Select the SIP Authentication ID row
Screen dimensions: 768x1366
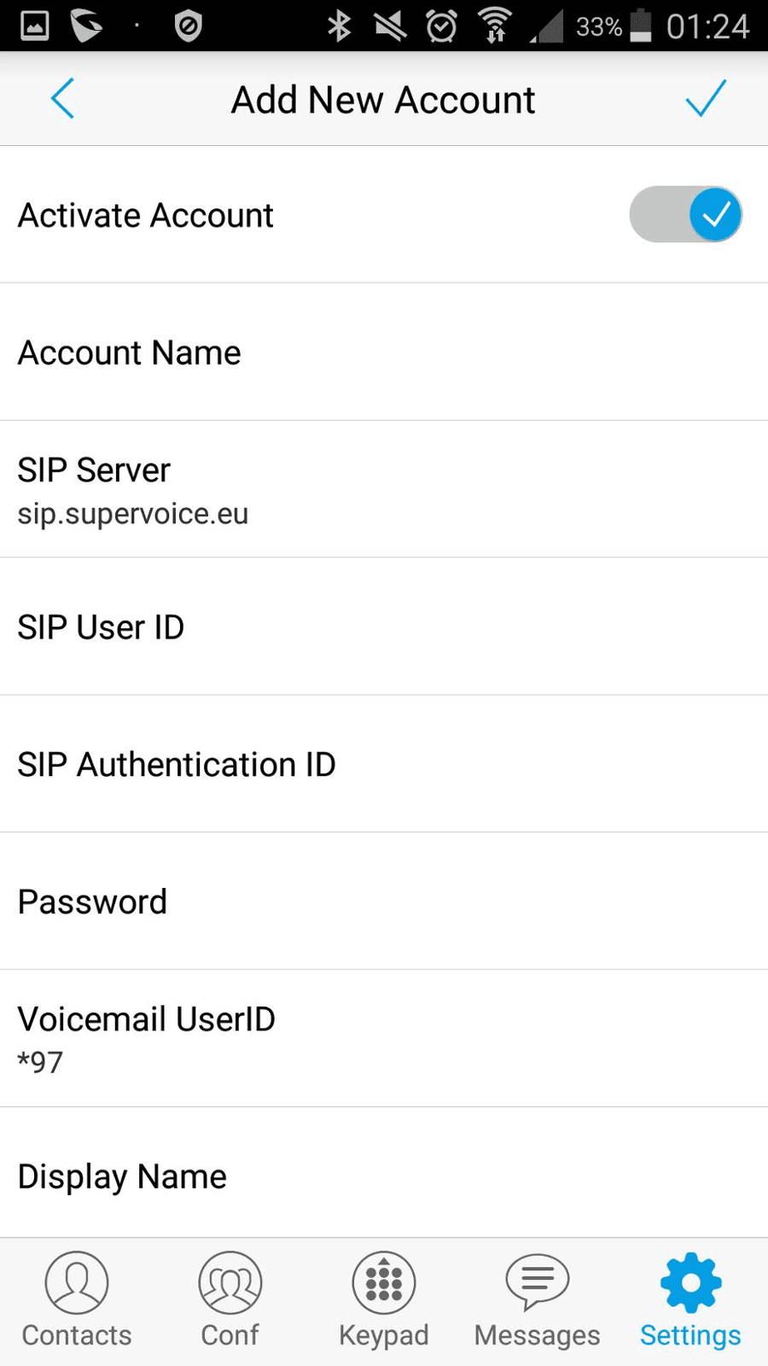384,764
